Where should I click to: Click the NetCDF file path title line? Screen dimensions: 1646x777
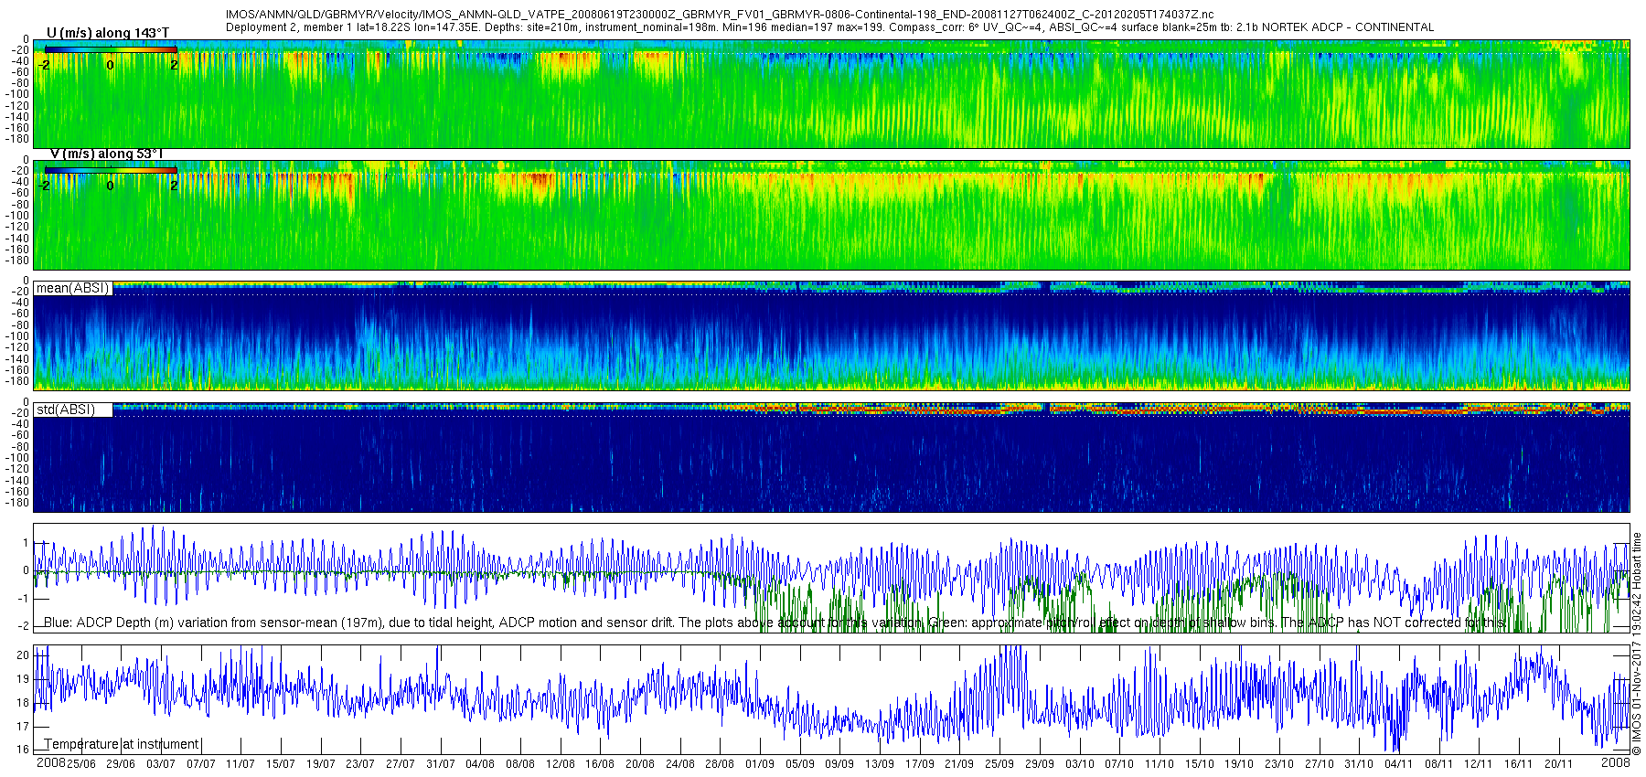pos(720,15)
